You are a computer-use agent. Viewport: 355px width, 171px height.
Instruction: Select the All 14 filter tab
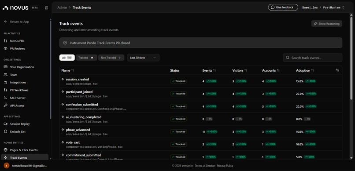67,58
